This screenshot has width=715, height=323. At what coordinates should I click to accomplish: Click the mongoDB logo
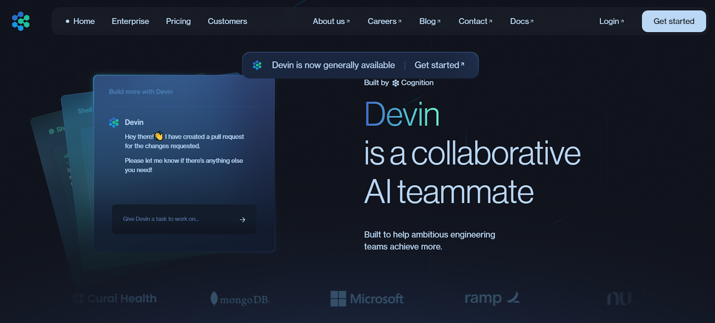coord(240,299)
